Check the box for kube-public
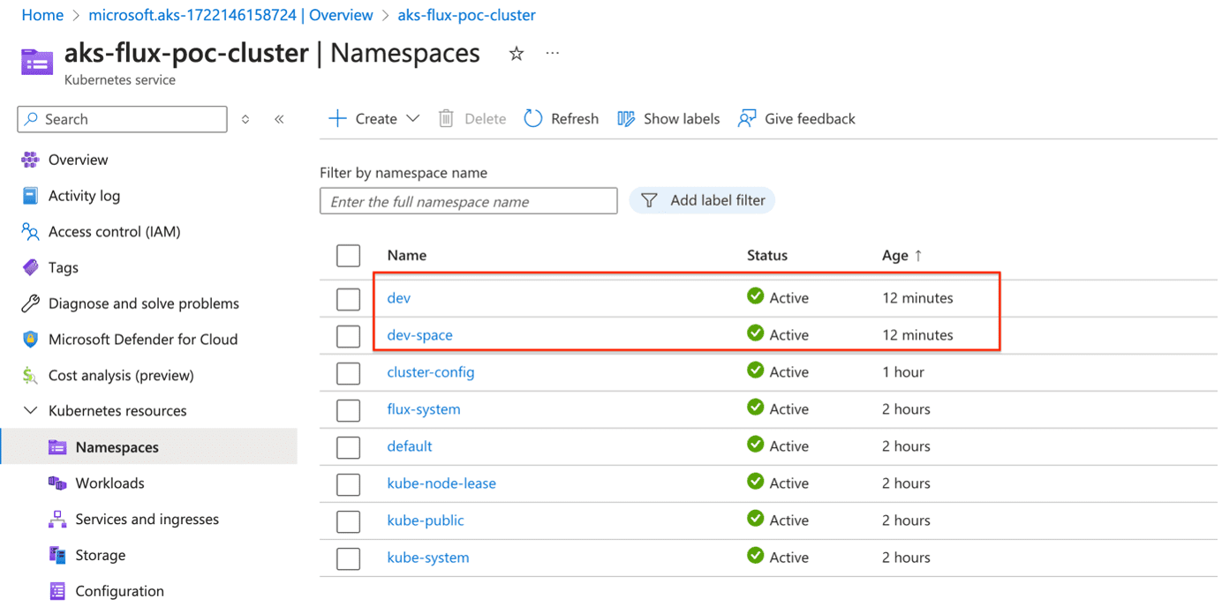 coord(349,521)
